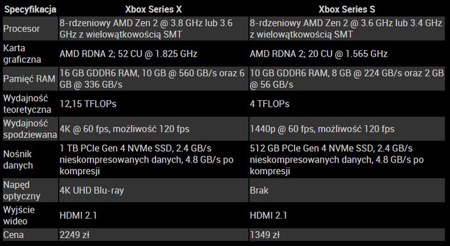Select the Napęd optyczny row label

22,190
